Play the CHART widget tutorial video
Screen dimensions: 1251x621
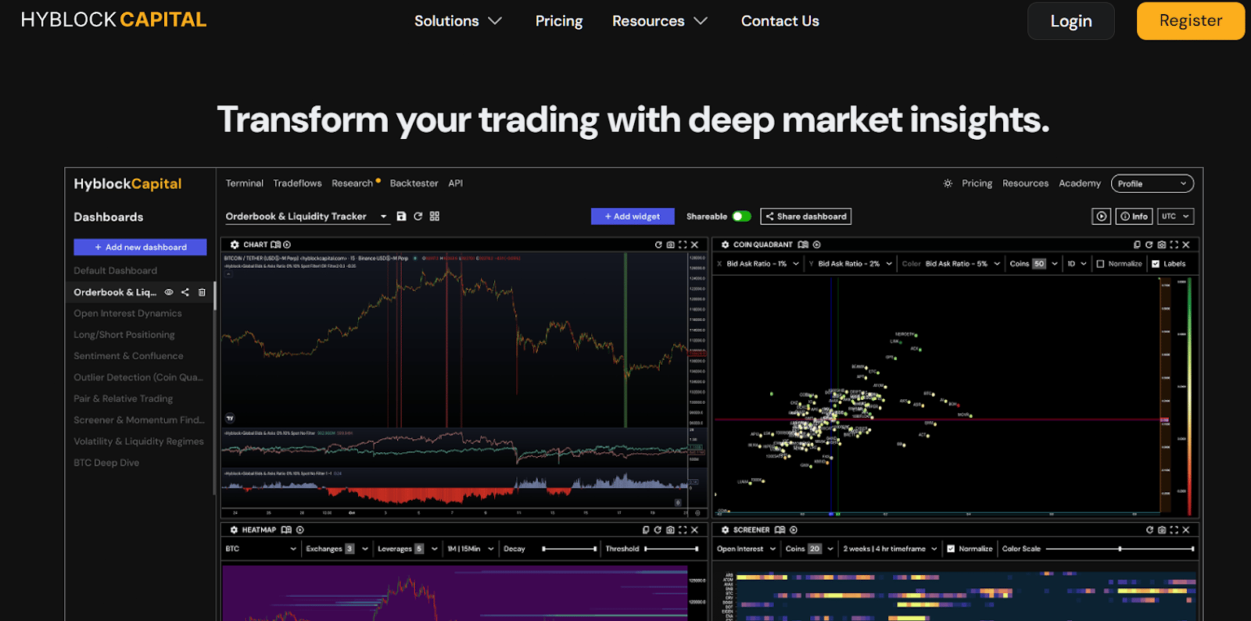coord(287,244)
